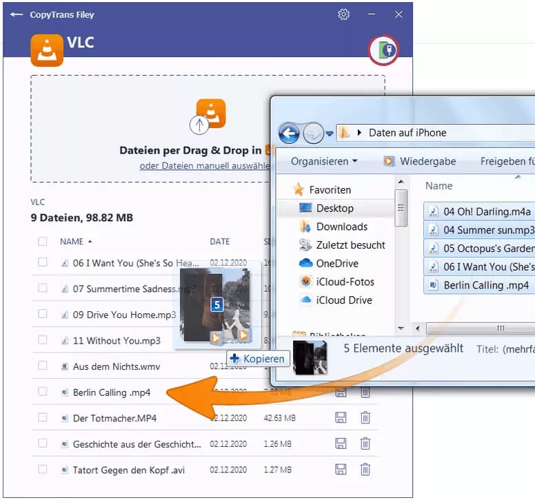Select 05 Octopus's Garden in Explorer
Image resolution: width=535 pixels, height=502 pixels.
479,249
